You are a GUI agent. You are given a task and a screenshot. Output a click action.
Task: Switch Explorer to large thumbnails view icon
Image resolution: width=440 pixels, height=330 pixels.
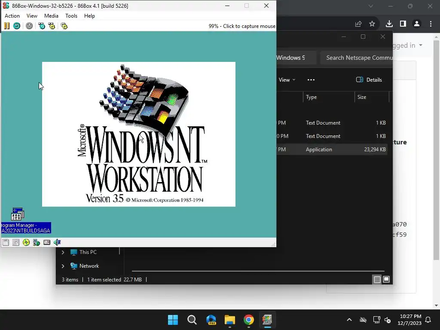[x=386, y=279]
